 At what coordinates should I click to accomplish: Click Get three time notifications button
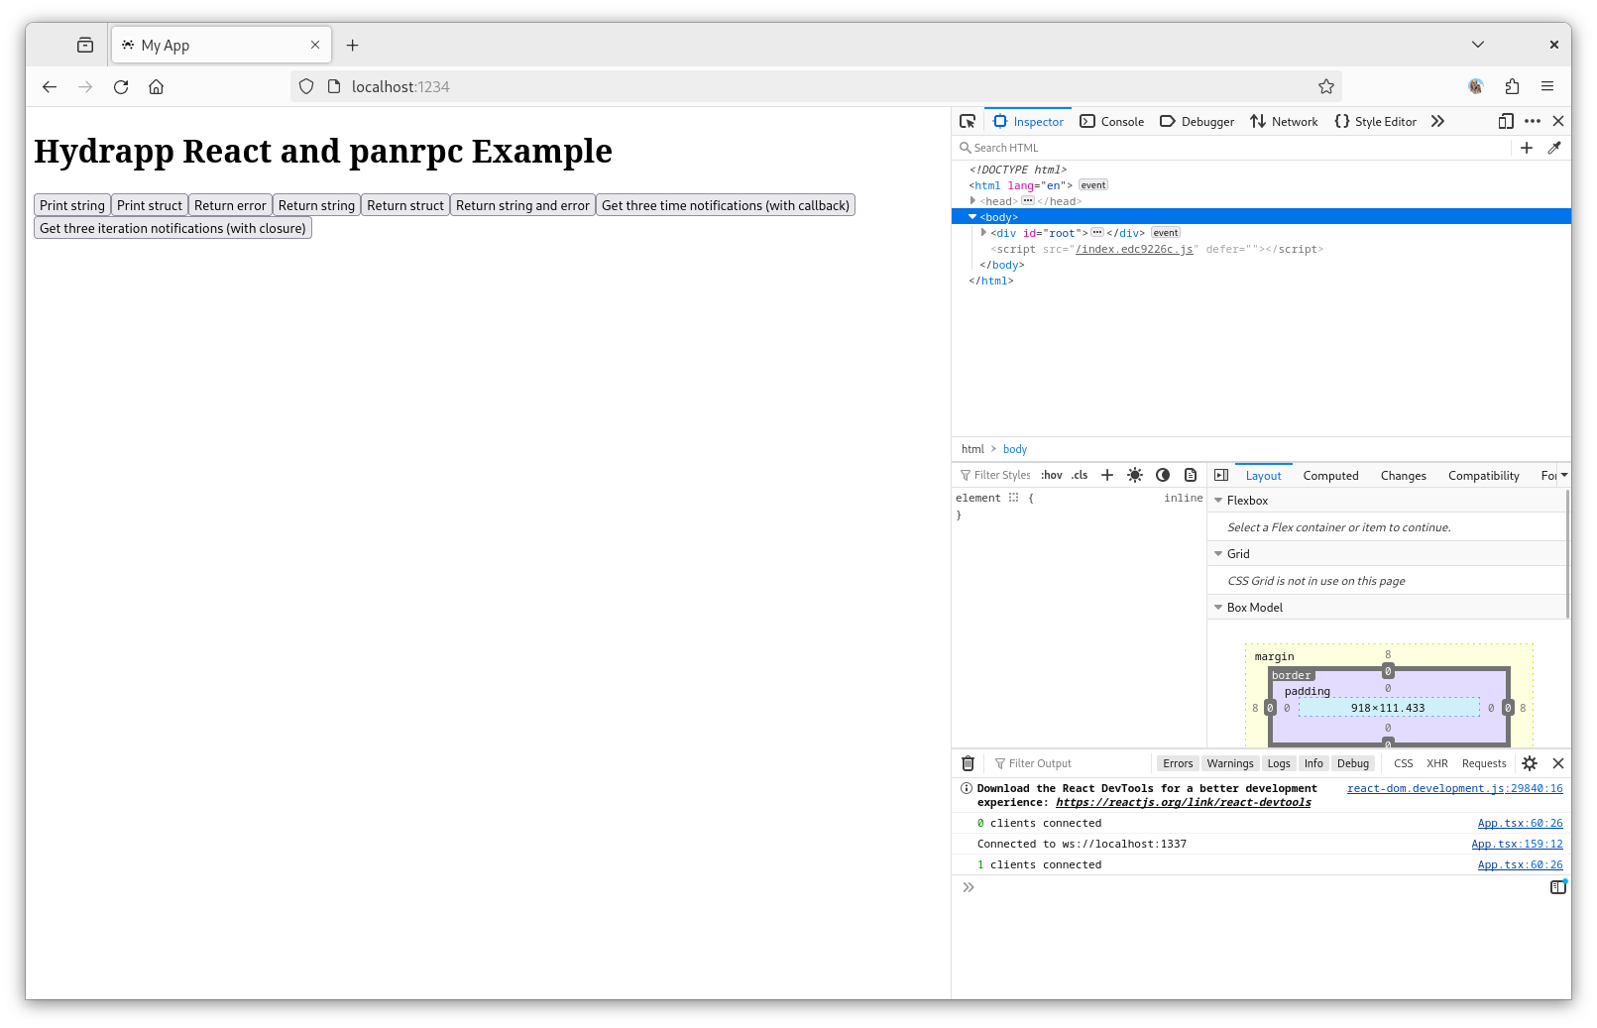pos(726,205)
